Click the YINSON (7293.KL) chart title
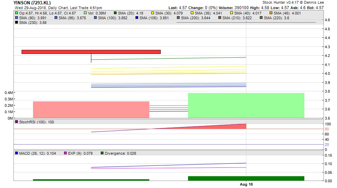 (32, 3)
